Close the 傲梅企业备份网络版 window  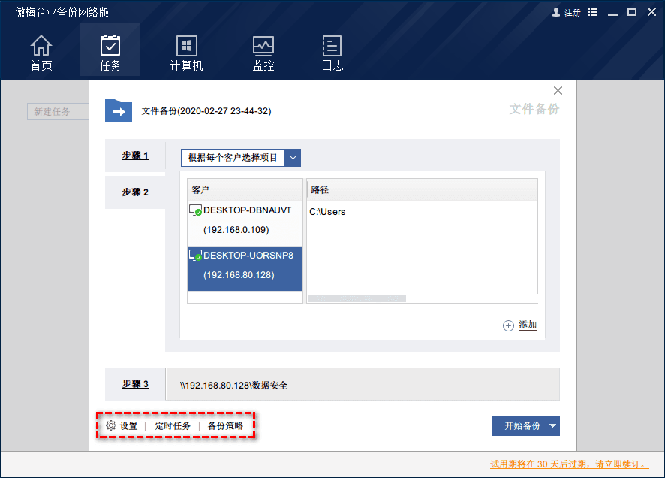click(651, 12)
